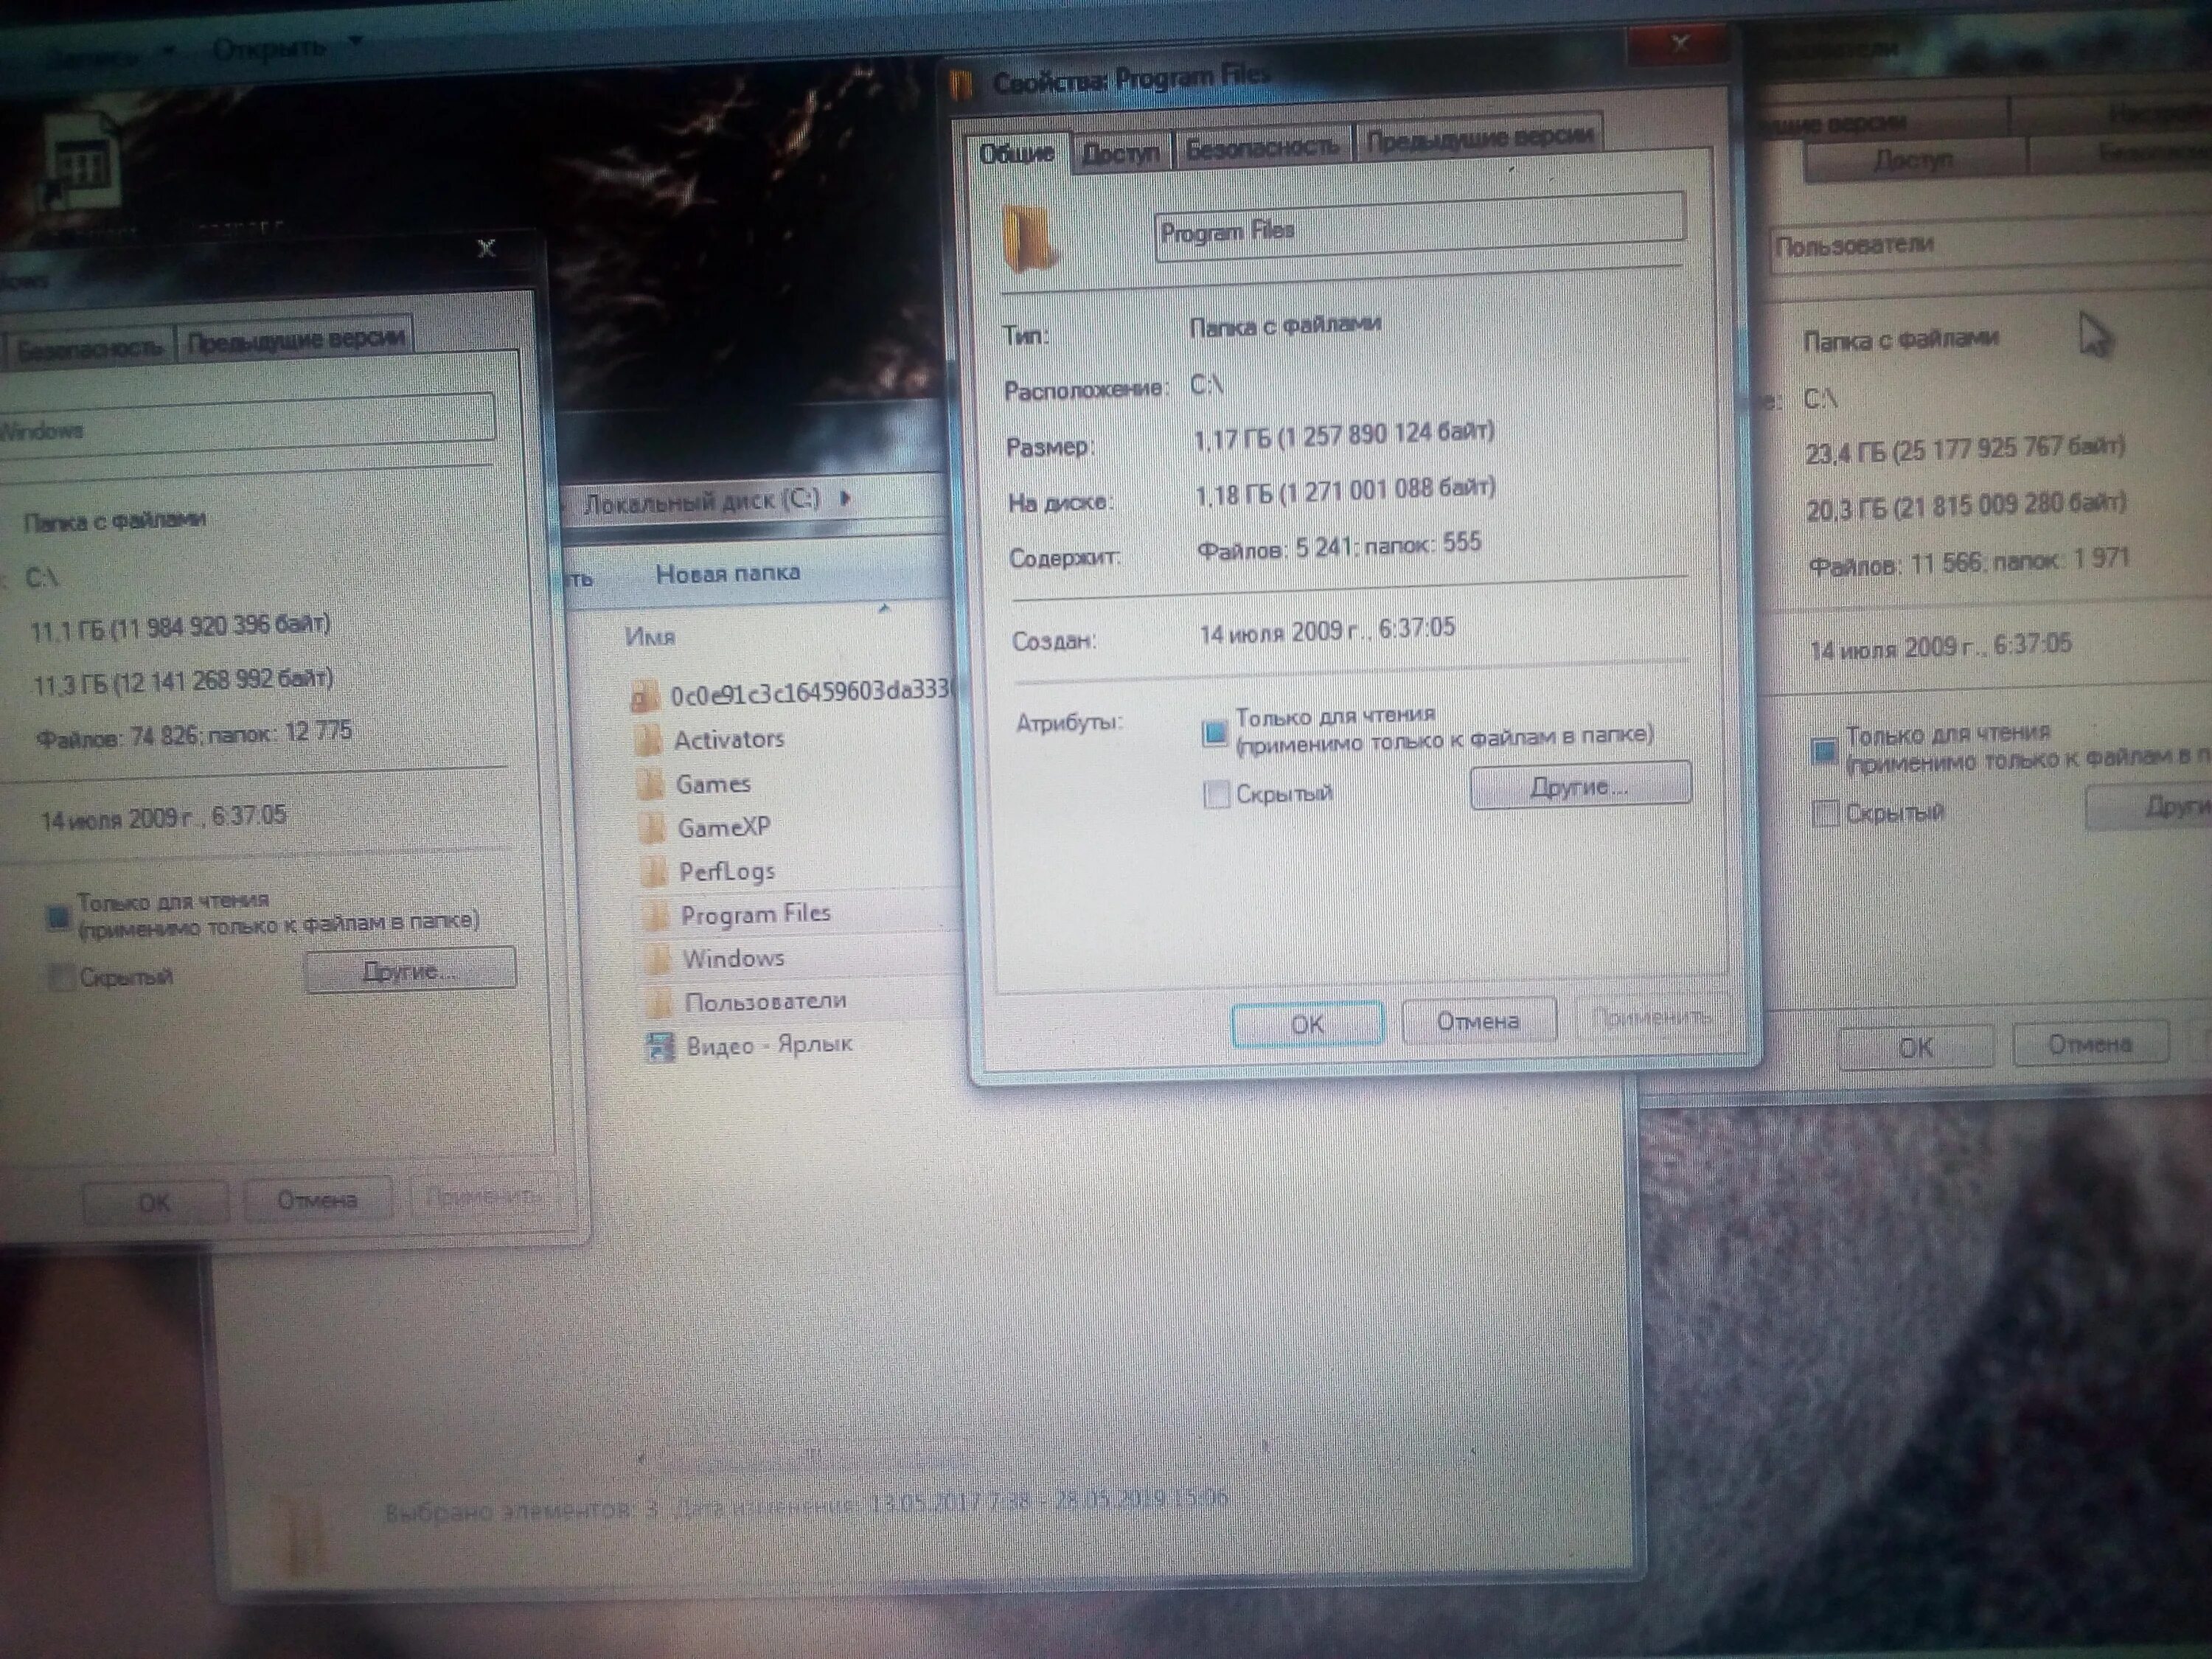
Task: Click the Program Files dialog title-bar folder icon
Action: pos(962,86)
